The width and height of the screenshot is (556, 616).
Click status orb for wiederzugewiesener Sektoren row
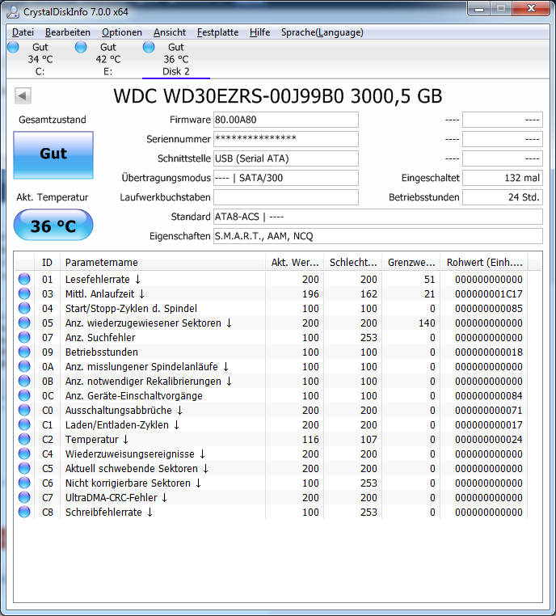(24, 323)
